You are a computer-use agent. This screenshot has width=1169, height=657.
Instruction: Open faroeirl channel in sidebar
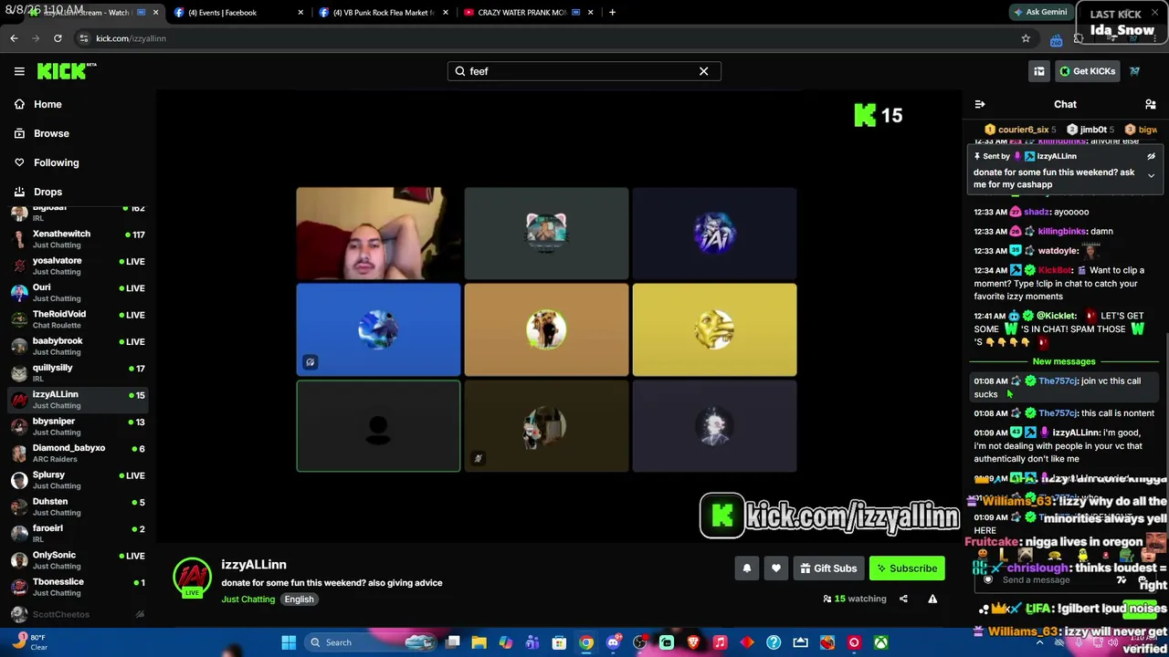coord(78,534)
